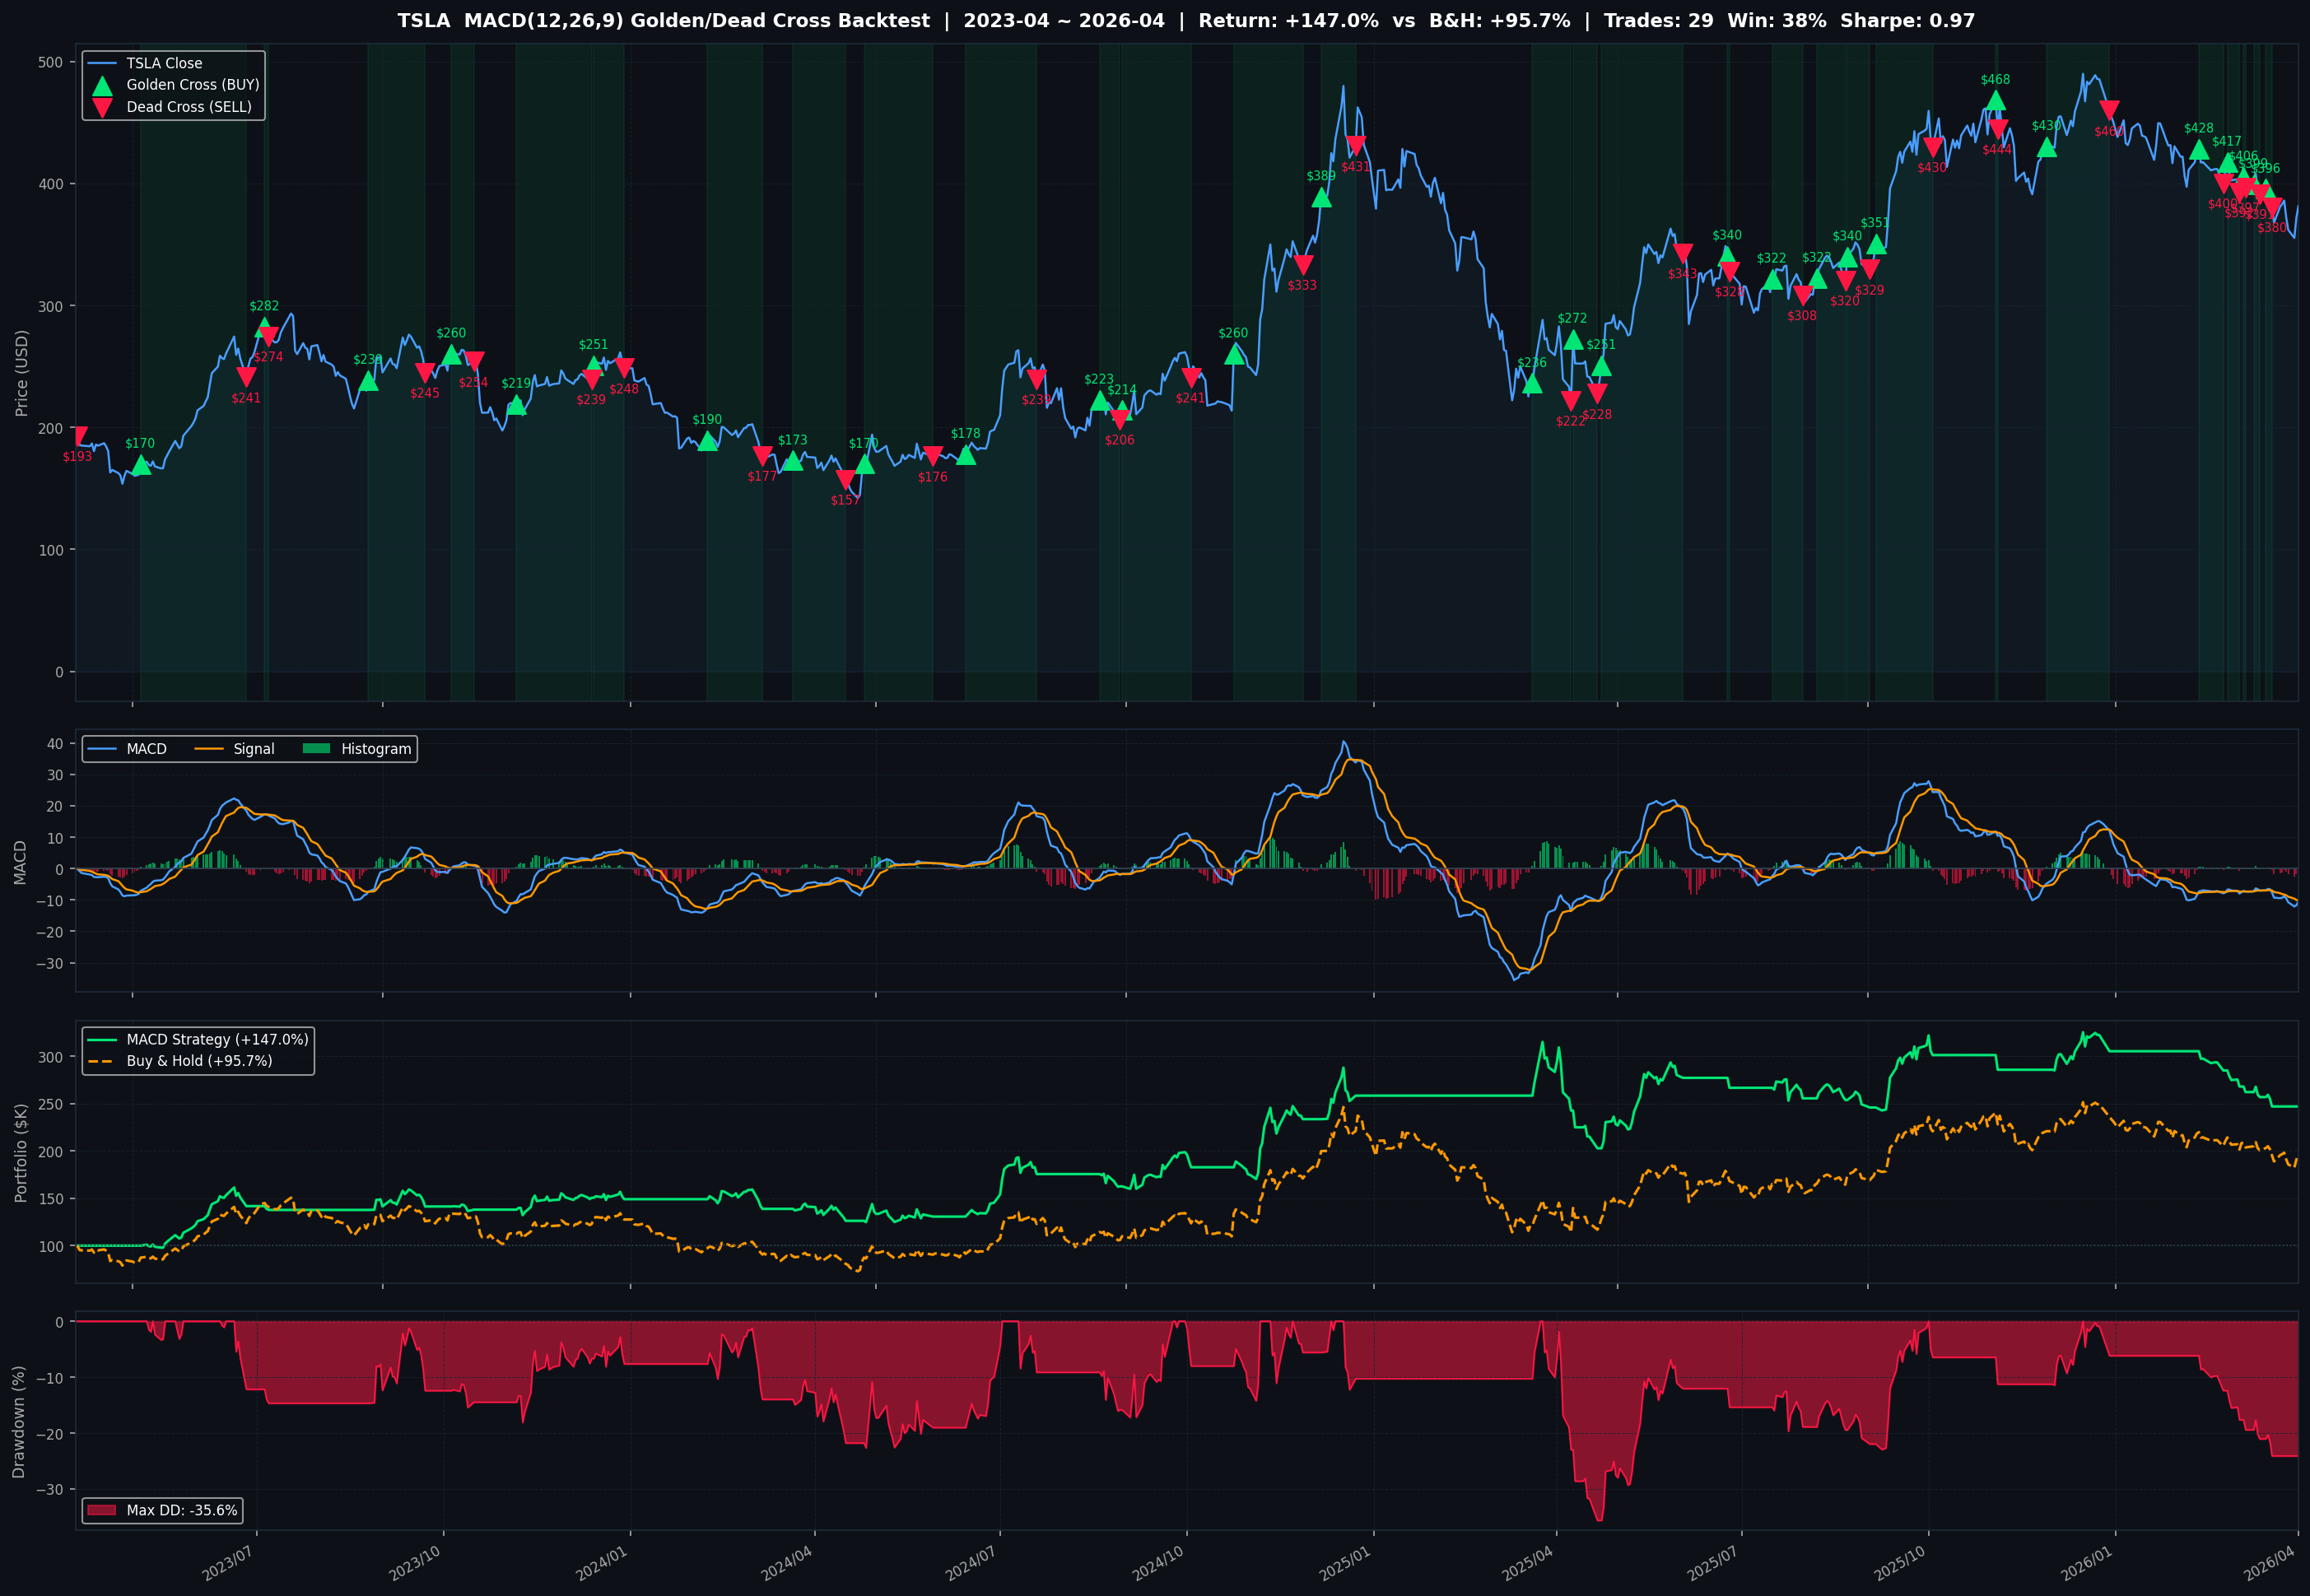
Task: Click the 2026/01 date tick label
Action: tap(2087, 1564)
